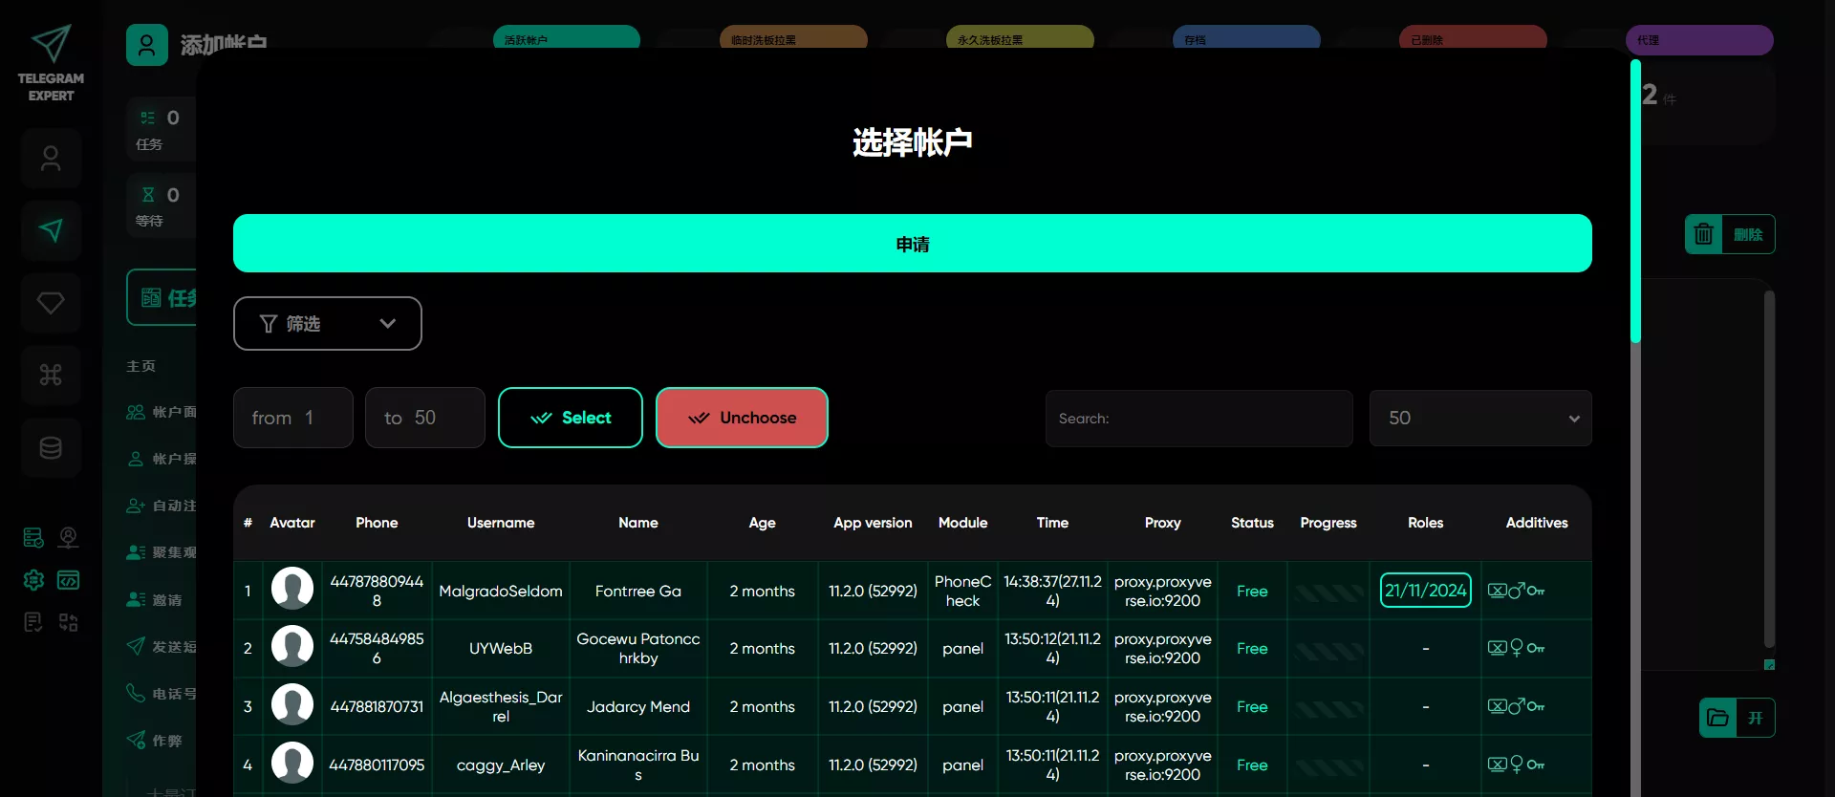Click the swap widgets small icon
This screenshot has width=1835, height=797.
coord(68,622)
